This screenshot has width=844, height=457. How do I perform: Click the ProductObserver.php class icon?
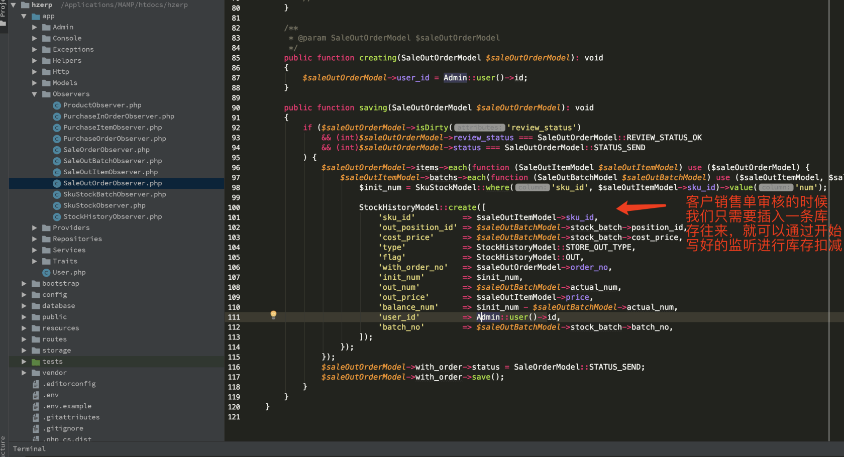(57, 105)
